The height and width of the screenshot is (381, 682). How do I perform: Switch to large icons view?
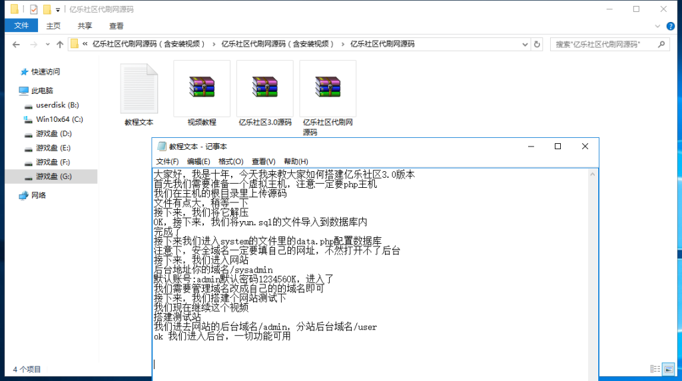click(x=669, y=369)
